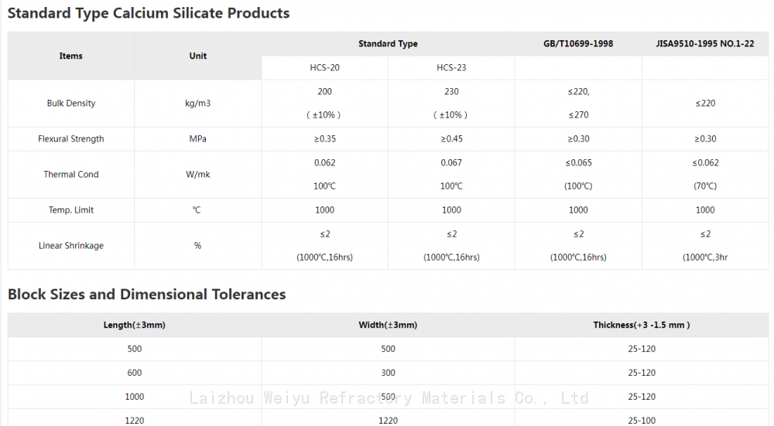The image size is (774, 426).
Task: Select the JISA9510-1995 NO.1-22 column header
Action: tap(705, 44)
